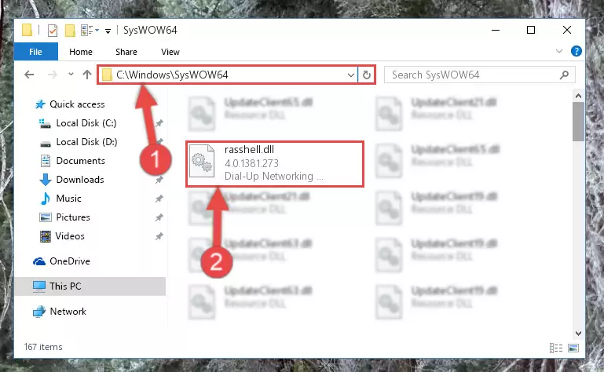This screenshot has height=372, width=604.
Task: Switch to the Home ribbon tab
Action: [81, 52]
